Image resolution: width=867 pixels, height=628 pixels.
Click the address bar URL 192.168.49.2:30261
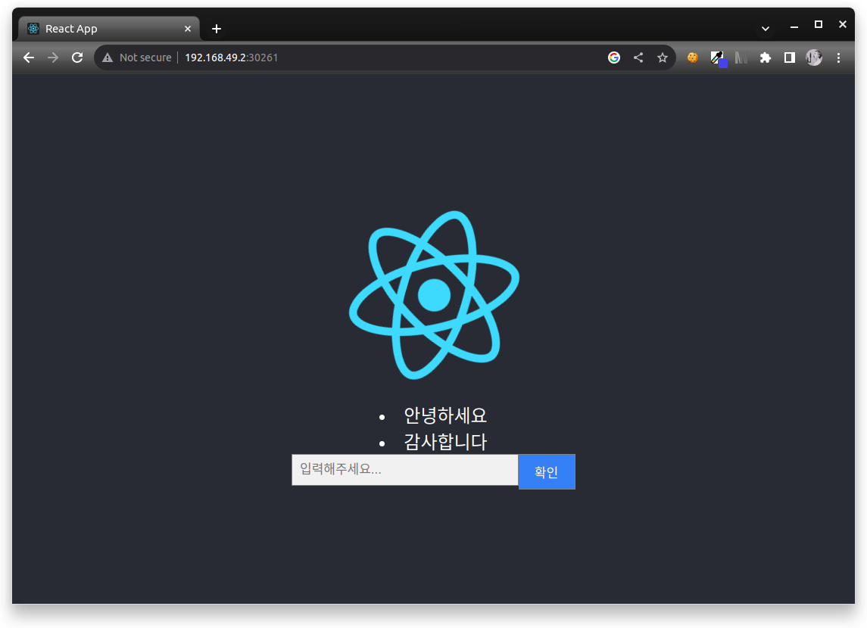pos(231,58)
